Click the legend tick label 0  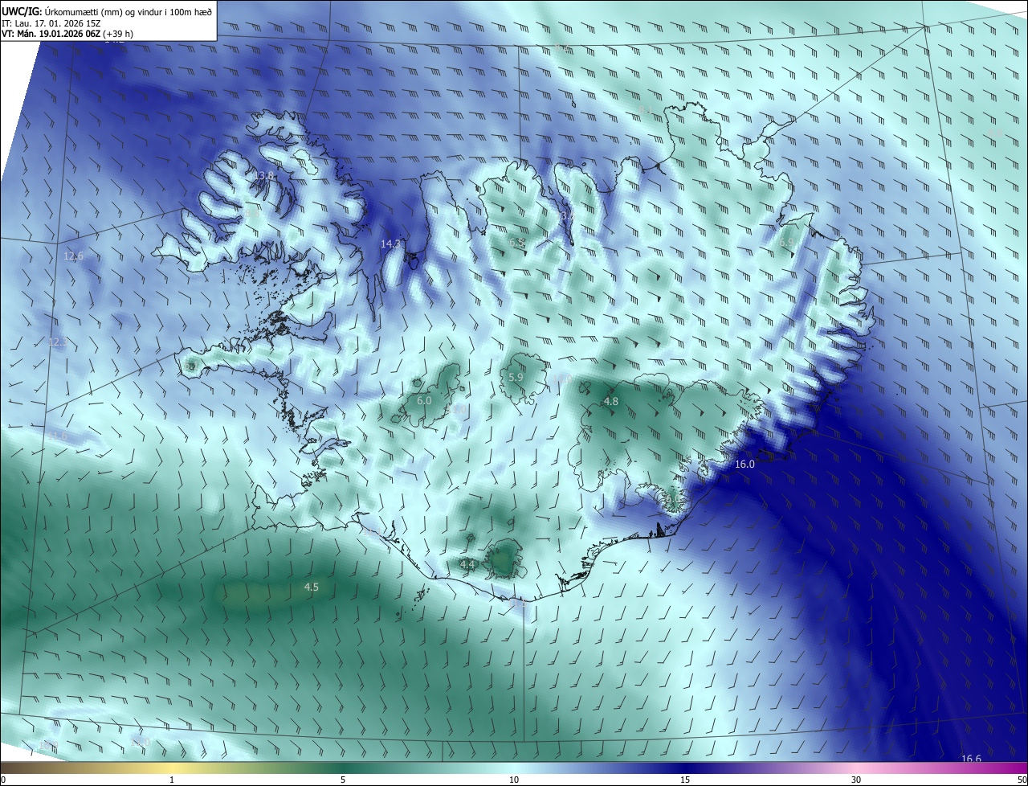[x=2, y=780]
